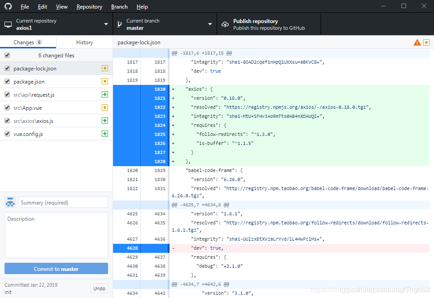Image resolution: width=434 pixels, height=298 pixels.
Task: Toggle selection of added diff line 1828
Action: point(141,162)
